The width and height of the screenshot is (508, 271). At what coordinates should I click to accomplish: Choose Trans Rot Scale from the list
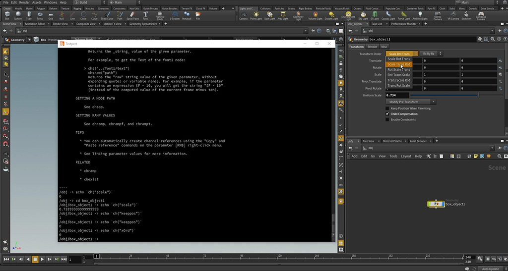(x=399, y=86)
